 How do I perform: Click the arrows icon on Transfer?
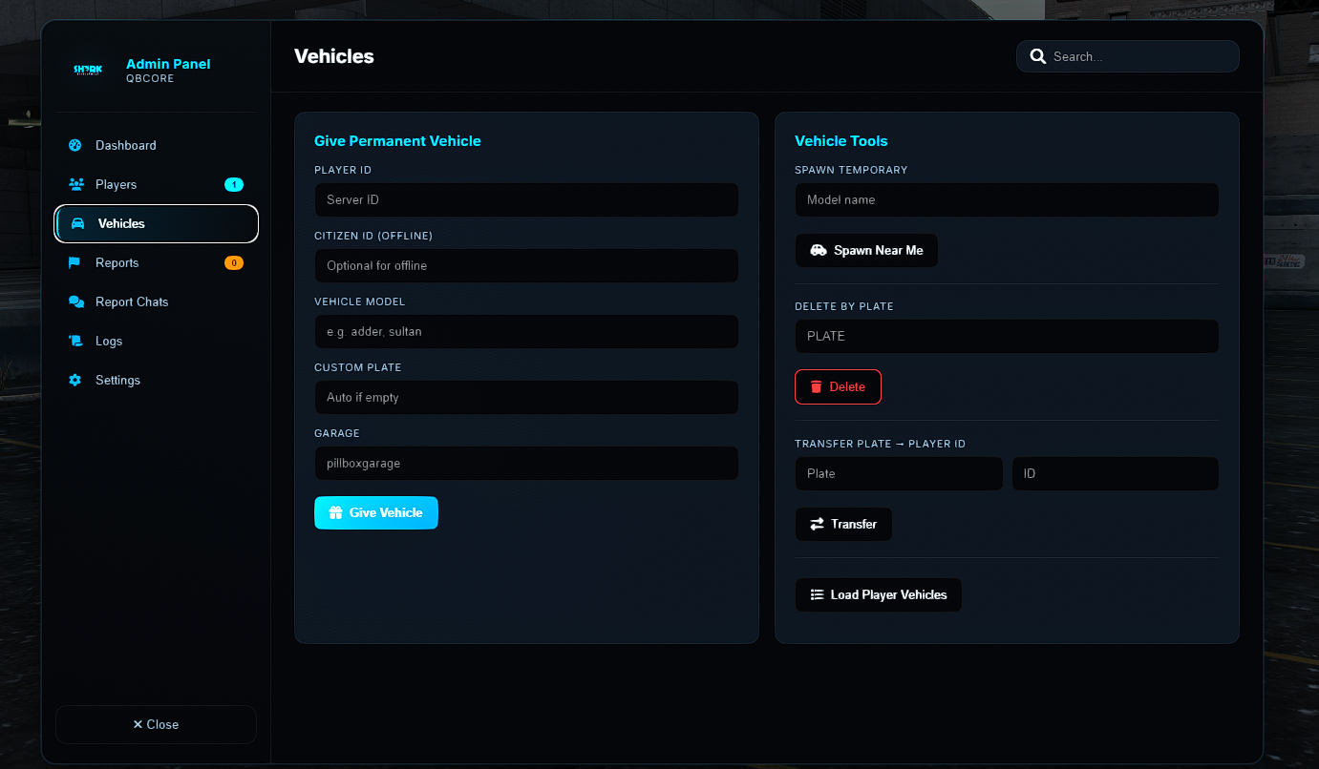(817, 524)
